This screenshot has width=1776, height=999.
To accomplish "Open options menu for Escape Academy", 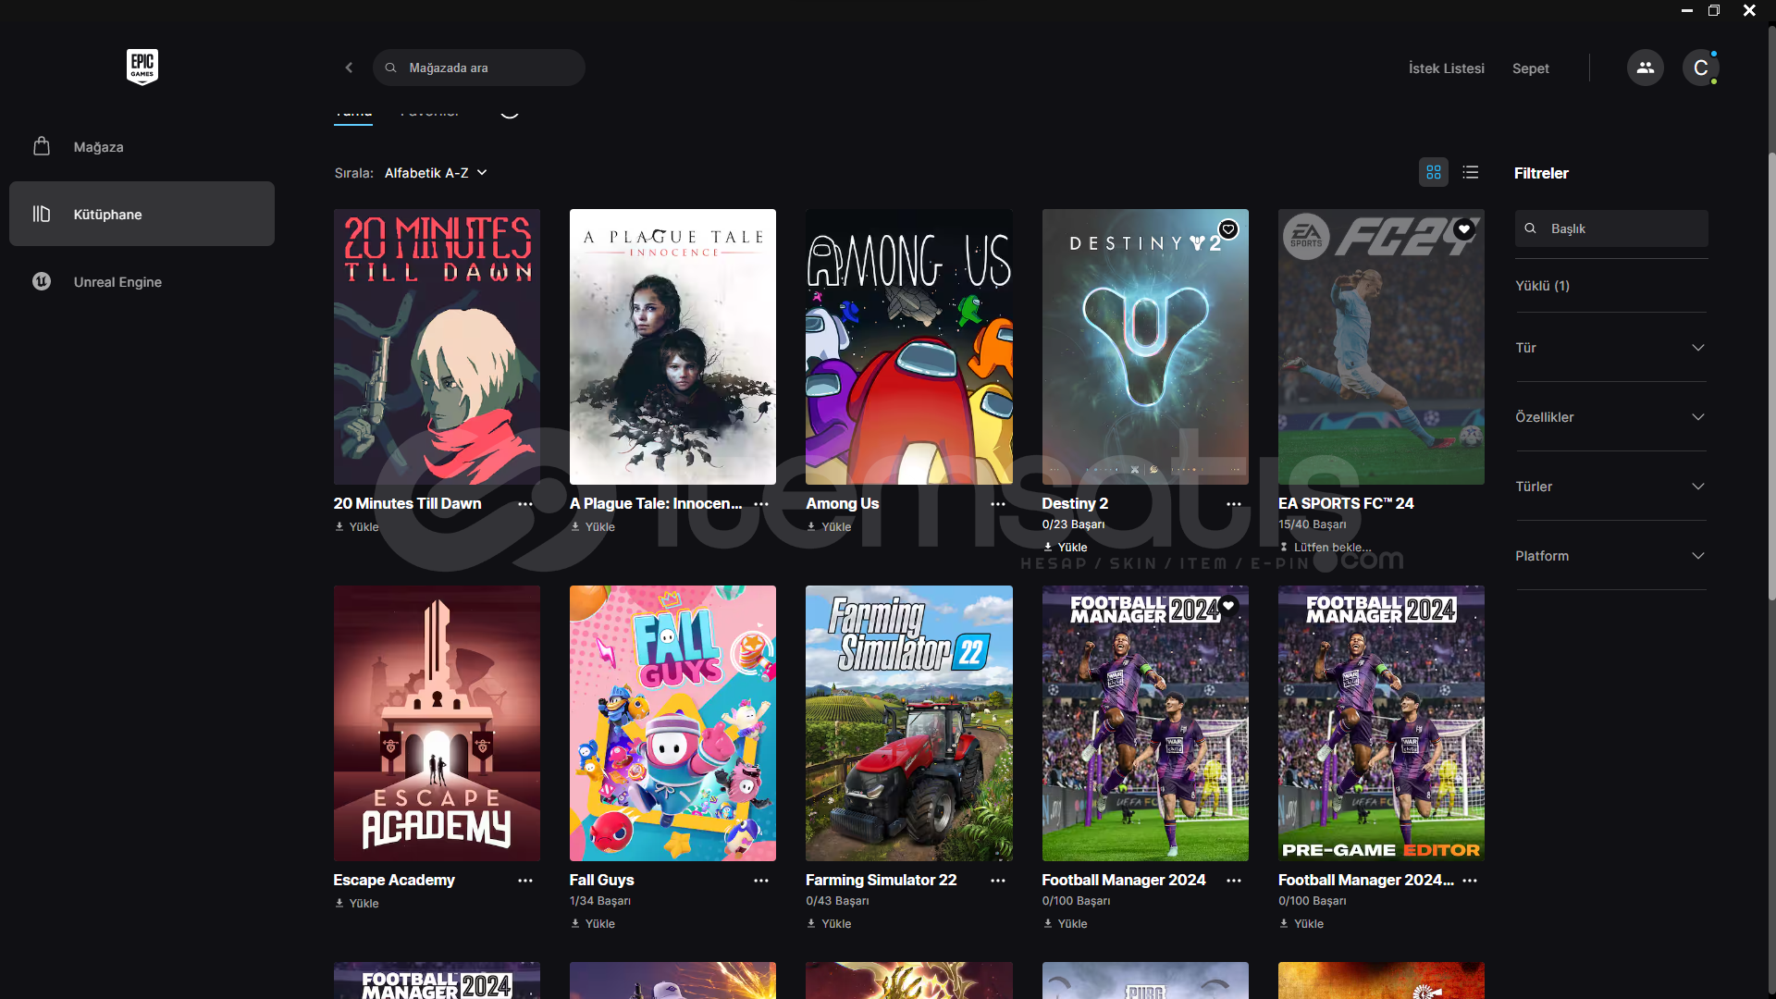I will (x=525, y=881).
